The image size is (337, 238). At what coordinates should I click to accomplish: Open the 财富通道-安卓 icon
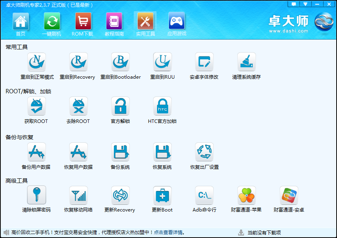pos(289,195)
